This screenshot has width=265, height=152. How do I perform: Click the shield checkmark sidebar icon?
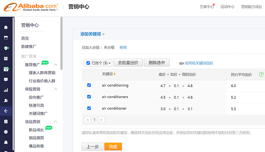[6, 48]
